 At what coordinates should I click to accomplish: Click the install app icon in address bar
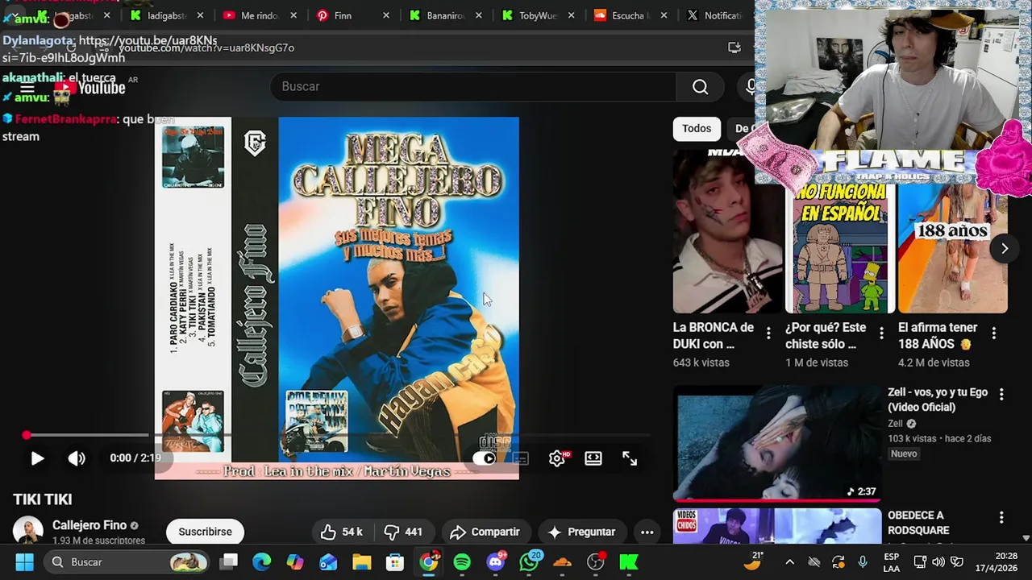coord(734,48)
